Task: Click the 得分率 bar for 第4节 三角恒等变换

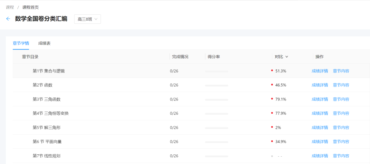Action: tap(217, 114)
